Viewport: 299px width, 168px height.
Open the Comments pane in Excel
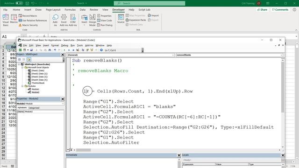point(280,9)
